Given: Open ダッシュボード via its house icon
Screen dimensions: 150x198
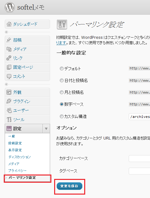Looking at the screenshot, I should 9,24.
